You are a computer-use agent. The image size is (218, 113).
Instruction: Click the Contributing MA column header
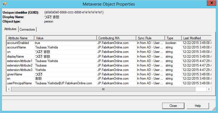(x=116, y=38)
